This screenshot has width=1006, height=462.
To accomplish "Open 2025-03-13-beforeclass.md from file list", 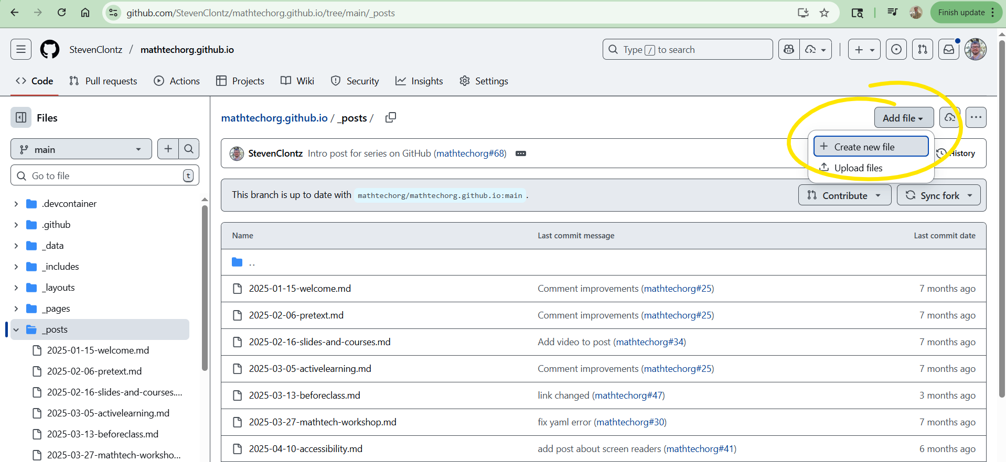I will [x=304, y=395].
